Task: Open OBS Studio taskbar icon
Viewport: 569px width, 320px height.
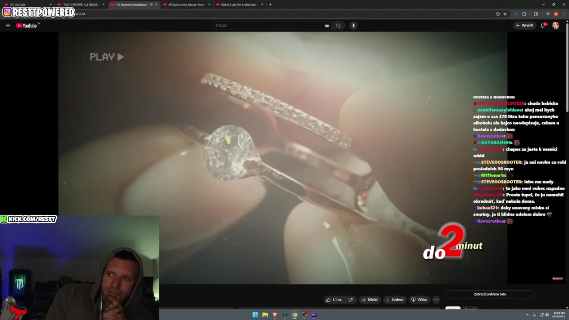Action: [304, 315]
